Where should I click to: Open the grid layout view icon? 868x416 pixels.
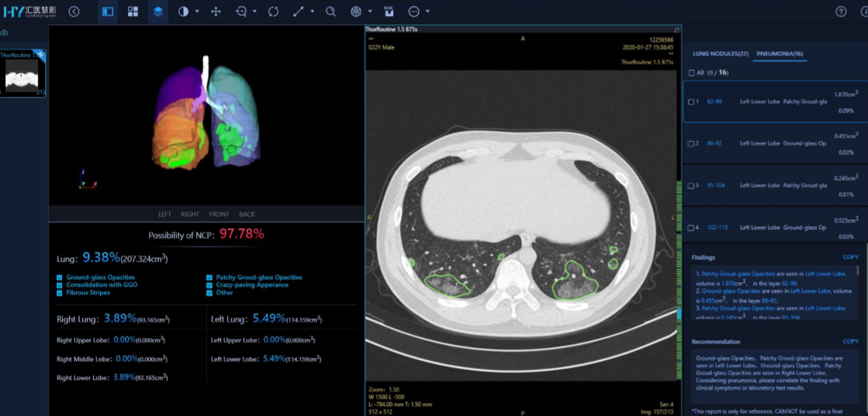133,11
